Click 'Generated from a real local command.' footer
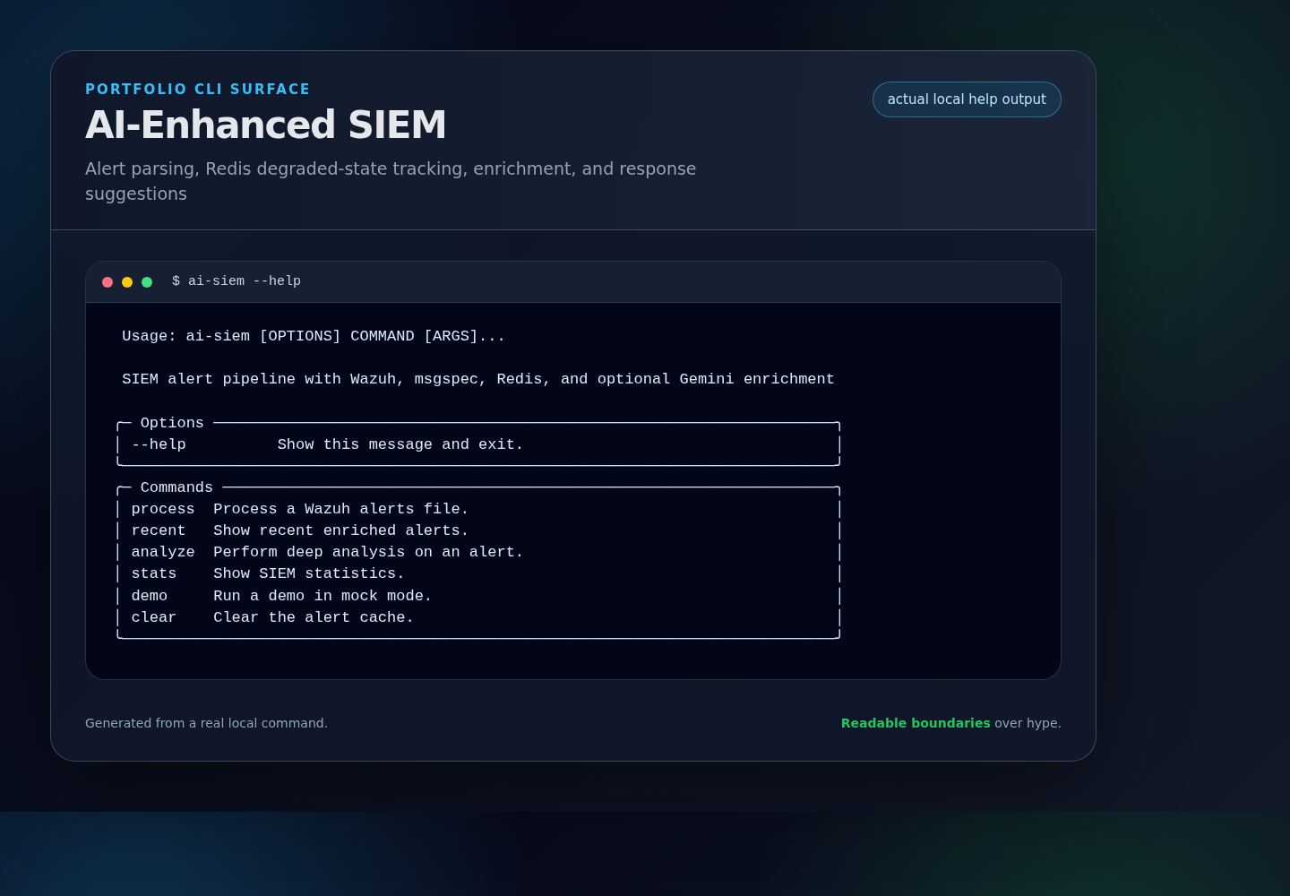This screenshot has width=1290, height=896. 206,723
